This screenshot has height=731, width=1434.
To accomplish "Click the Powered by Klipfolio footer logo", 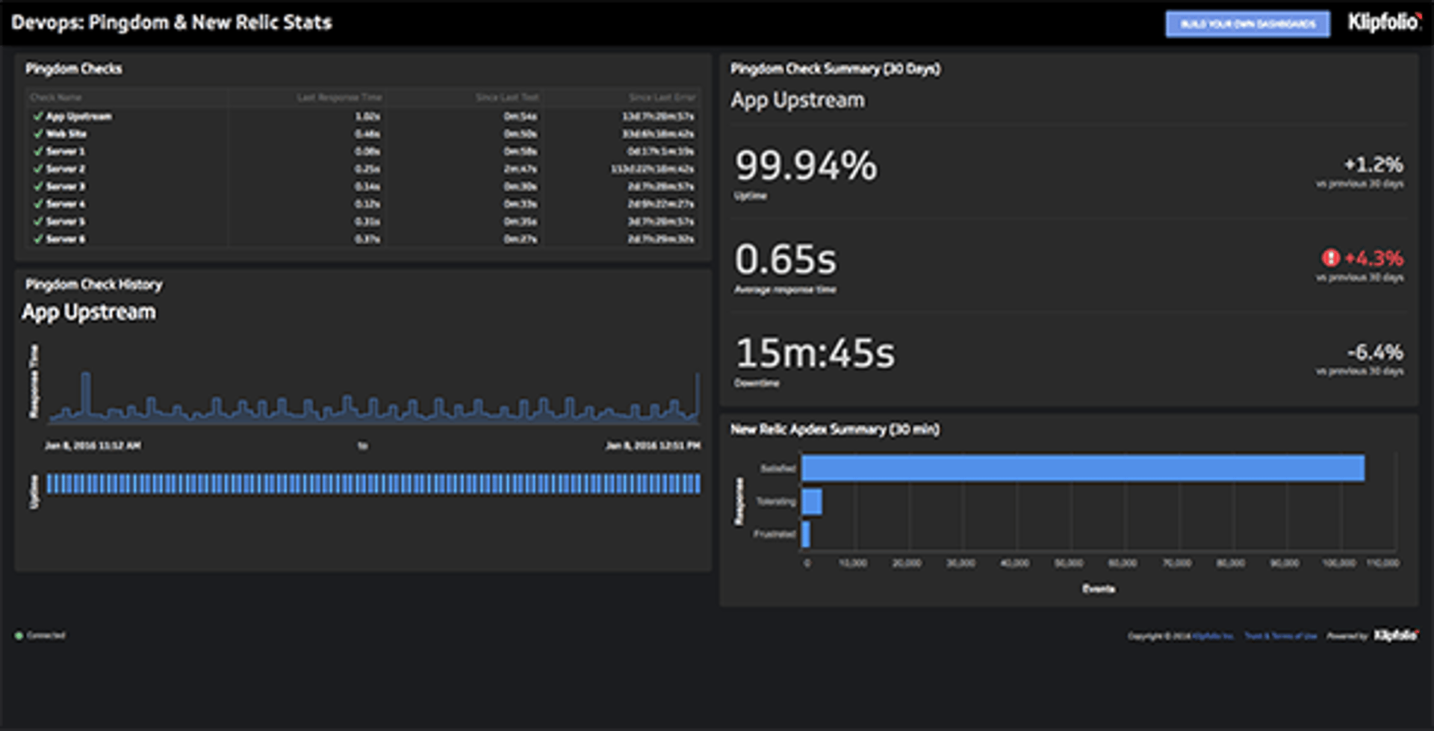I will click(x=1395, y=635).
